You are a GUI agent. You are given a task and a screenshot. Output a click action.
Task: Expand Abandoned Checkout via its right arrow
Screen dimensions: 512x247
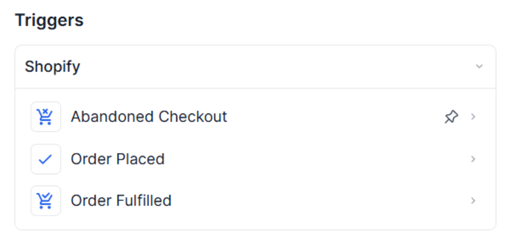(x=473, y=117)
